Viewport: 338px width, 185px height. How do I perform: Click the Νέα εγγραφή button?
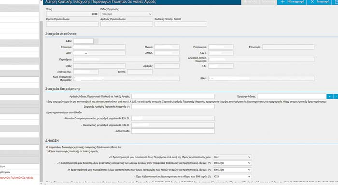292,2
